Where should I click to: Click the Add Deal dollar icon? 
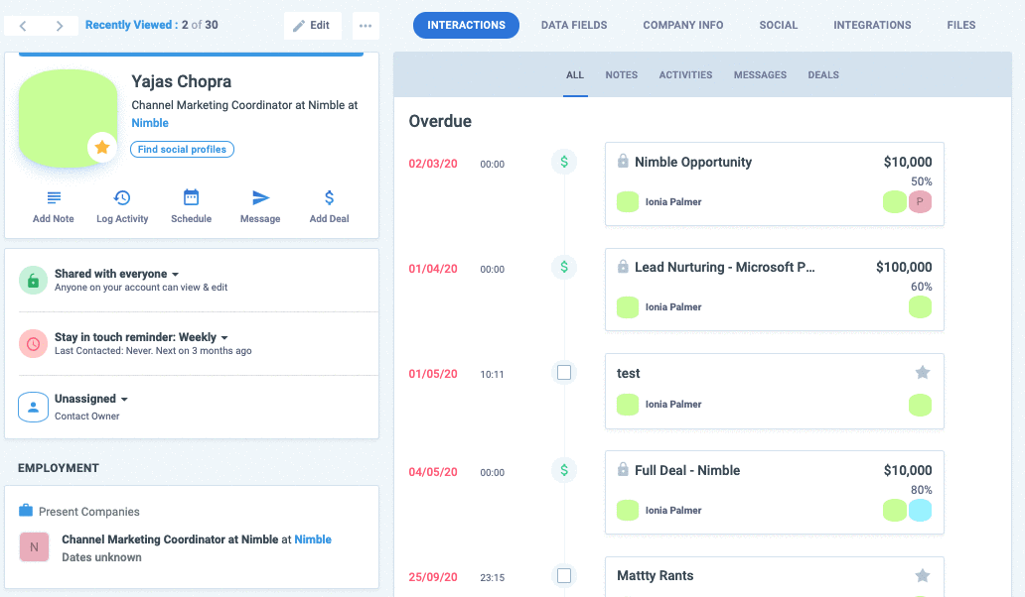329,198
